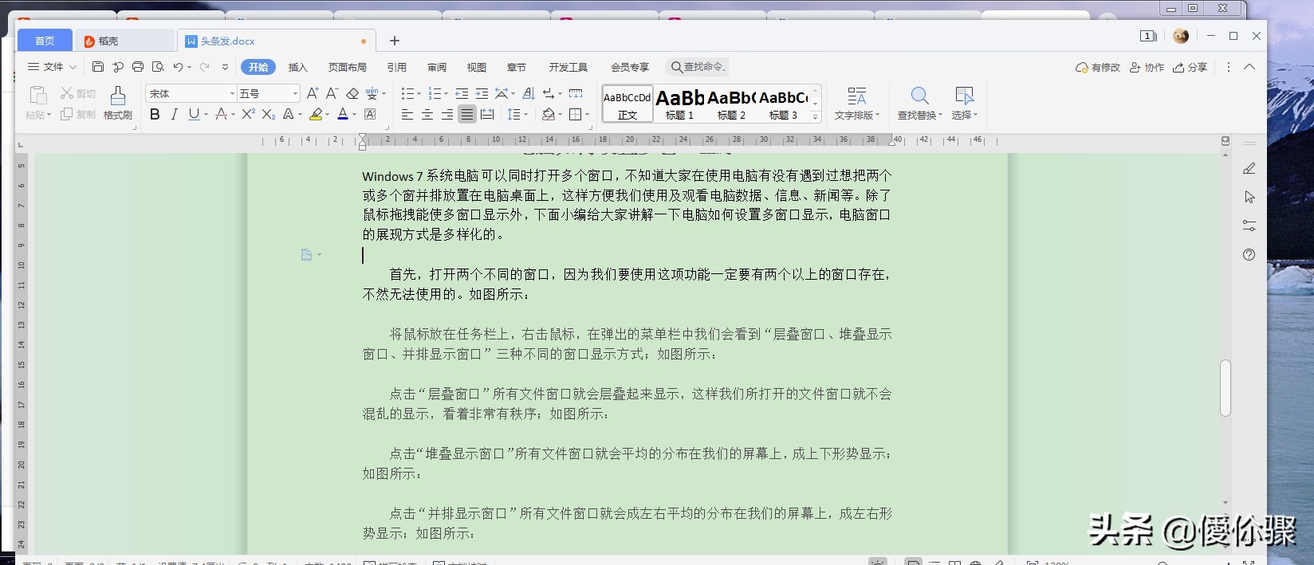Expand the bullet list dropdown
The width and height of the screenshot is (1314, 565).
(419, 93)
